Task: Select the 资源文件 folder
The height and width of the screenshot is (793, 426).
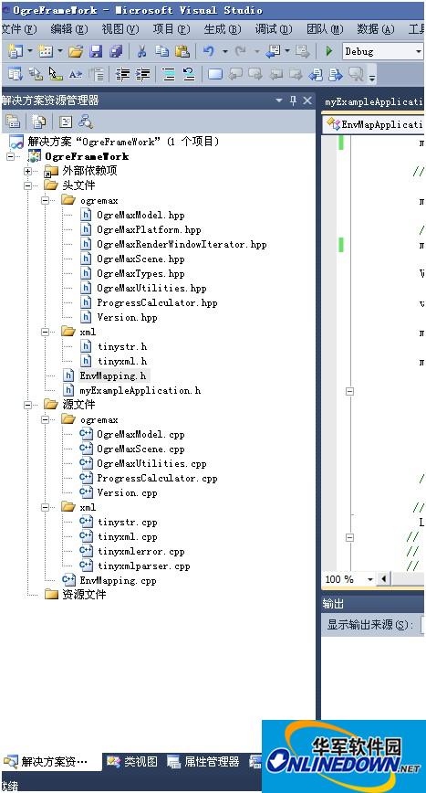Action: [x=84, y=594]
